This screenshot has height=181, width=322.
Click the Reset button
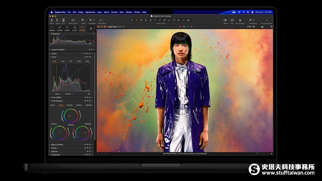[83, 20]
